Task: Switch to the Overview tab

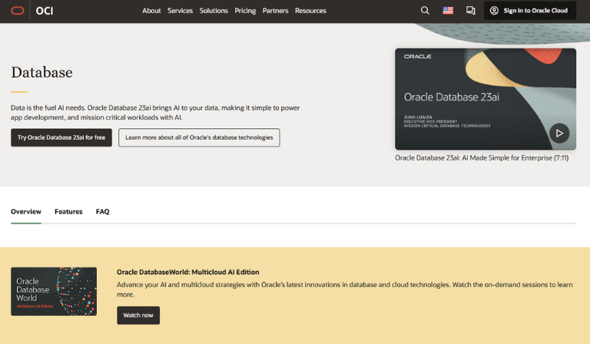Action: (x=26, y=212)
